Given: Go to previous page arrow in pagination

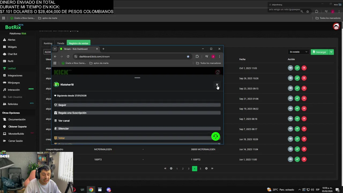Looking at the screenshot, I should tap(171, 169).
